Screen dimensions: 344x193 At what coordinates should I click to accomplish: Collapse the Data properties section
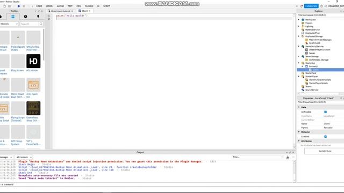299,107
